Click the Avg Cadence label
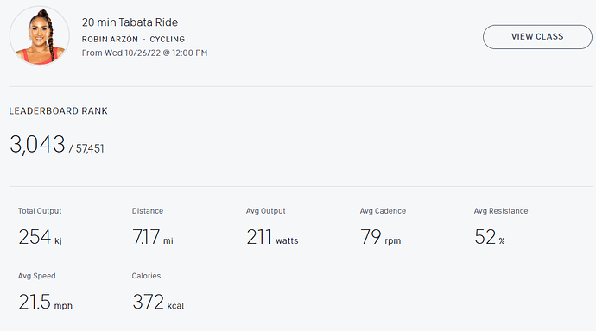 (x=383, y=211)
